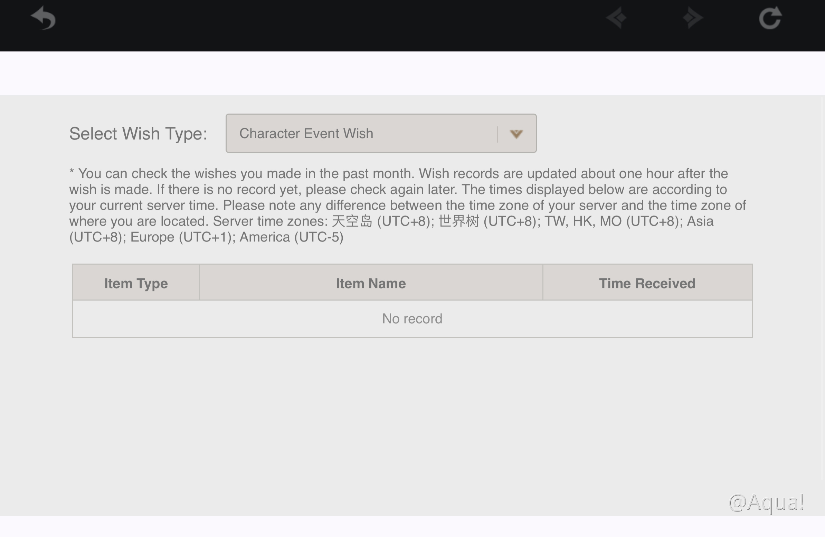
Task: Go to previous page with left diamond arrow
Action: pos(616,18)
